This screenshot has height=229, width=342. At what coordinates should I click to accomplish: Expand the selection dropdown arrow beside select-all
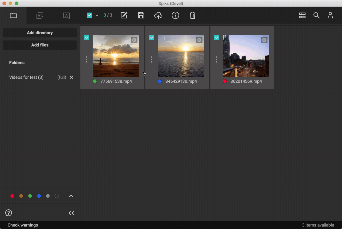tap(97, 16)
